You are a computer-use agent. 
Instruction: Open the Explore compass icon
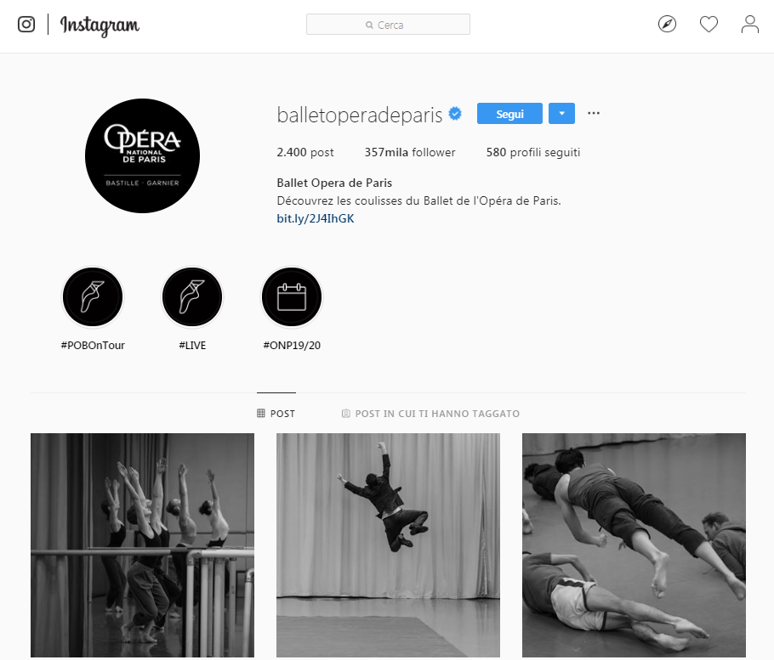[667, 24]
